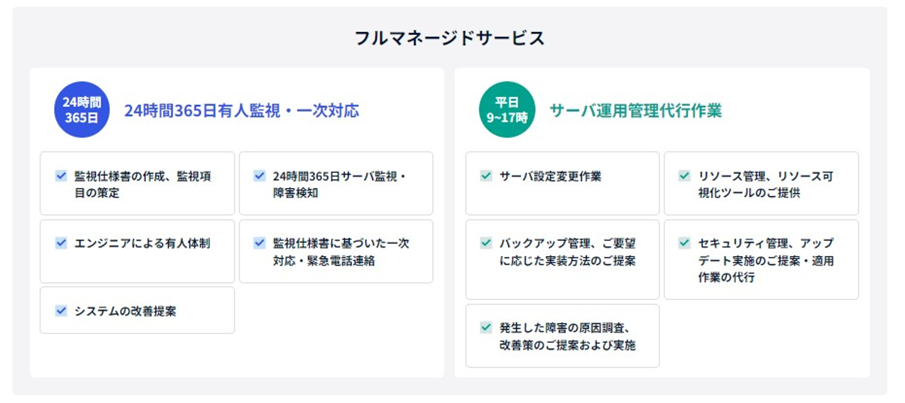The height and width of the screenshot is (403, 905).
Task: Click checkmark beside システムの改善提案
Action: [61, 310]
